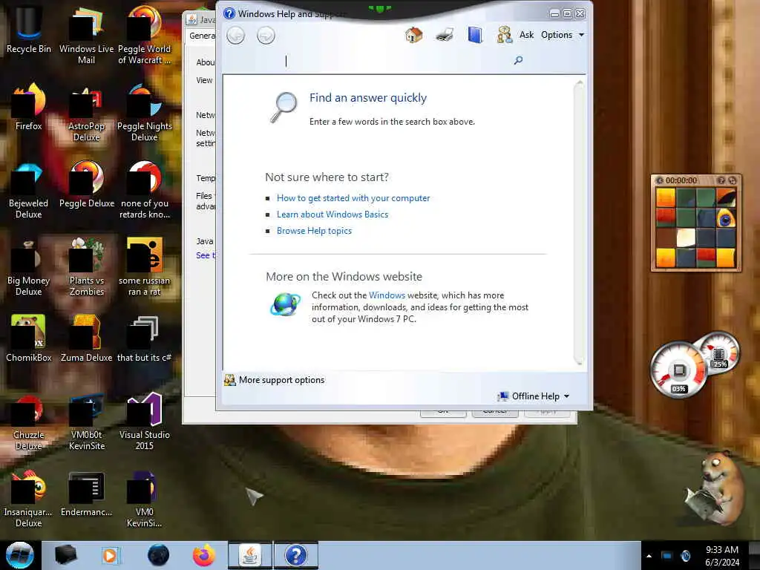Screen dimensions: 760x570
Task: Select the Zuma Deluxe desktop icon
Action: 86,338
